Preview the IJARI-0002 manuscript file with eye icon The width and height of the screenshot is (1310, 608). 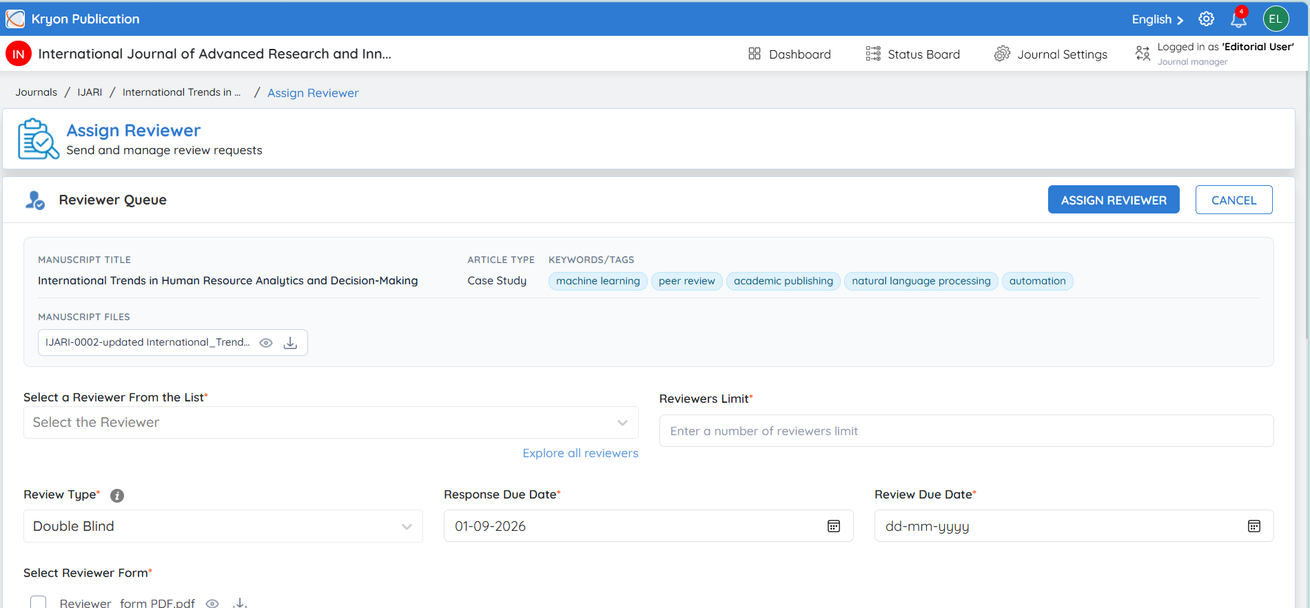(x=266, y=343)
